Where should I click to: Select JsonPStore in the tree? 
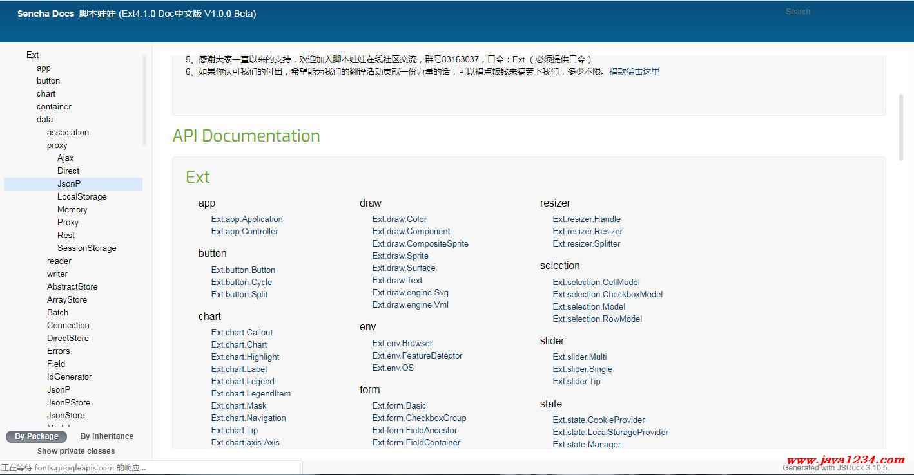68,403
